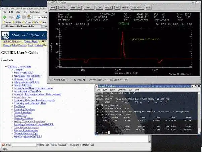Follow the Using the Toolbox link
202x152 pixels.
[23, 118]
